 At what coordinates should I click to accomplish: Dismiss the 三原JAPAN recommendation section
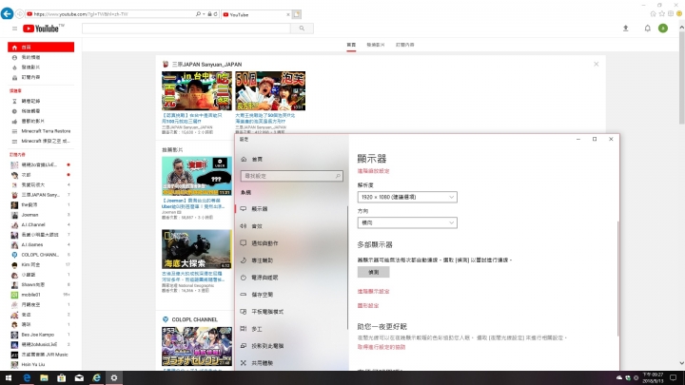[596, 65]
